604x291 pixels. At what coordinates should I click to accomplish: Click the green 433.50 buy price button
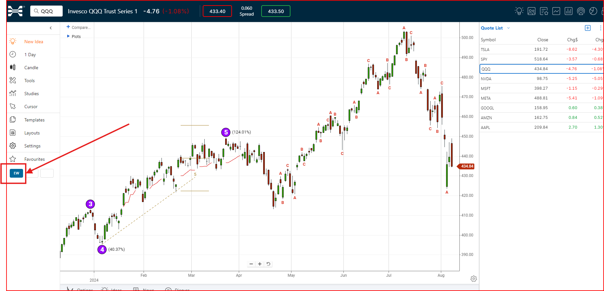tap(276, 11)
